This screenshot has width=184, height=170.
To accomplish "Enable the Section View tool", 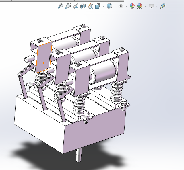I will coord(83,6).
